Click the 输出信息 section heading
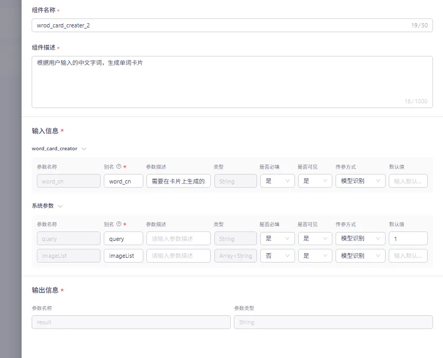Viewport: 443px width, 358px height. [45, 290]
